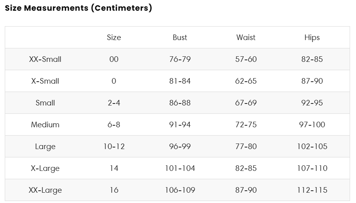Select the Waist column header
The image size is (356, 203).
point(246,37)
